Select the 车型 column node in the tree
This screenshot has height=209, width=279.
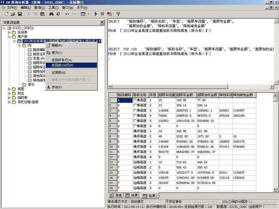pyautogui.click(x=39, y=58)
